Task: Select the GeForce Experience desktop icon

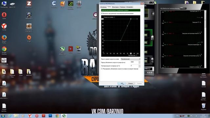Action: click(x=71, y=5)
